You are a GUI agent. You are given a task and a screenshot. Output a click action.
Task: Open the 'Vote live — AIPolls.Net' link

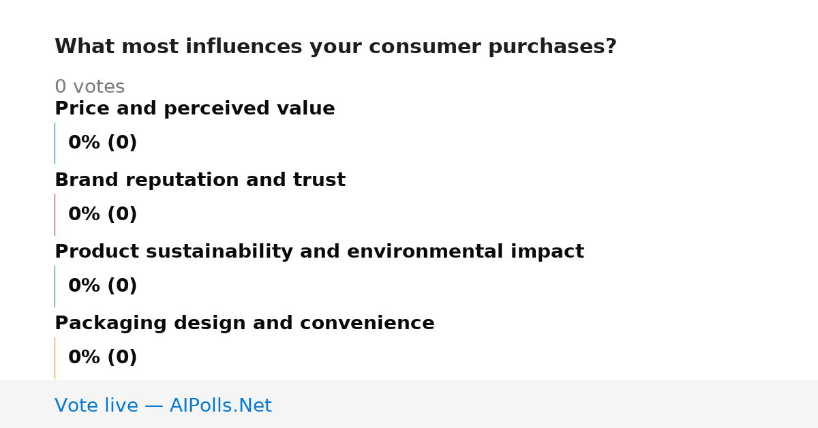tap(163, 406)
